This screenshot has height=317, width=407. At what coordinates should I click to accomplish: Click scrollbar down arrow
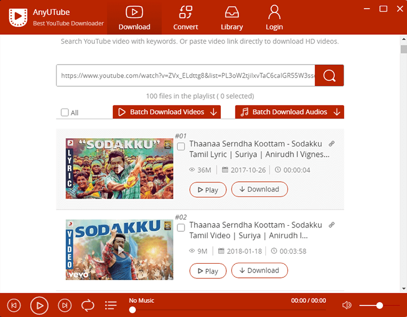404,288
